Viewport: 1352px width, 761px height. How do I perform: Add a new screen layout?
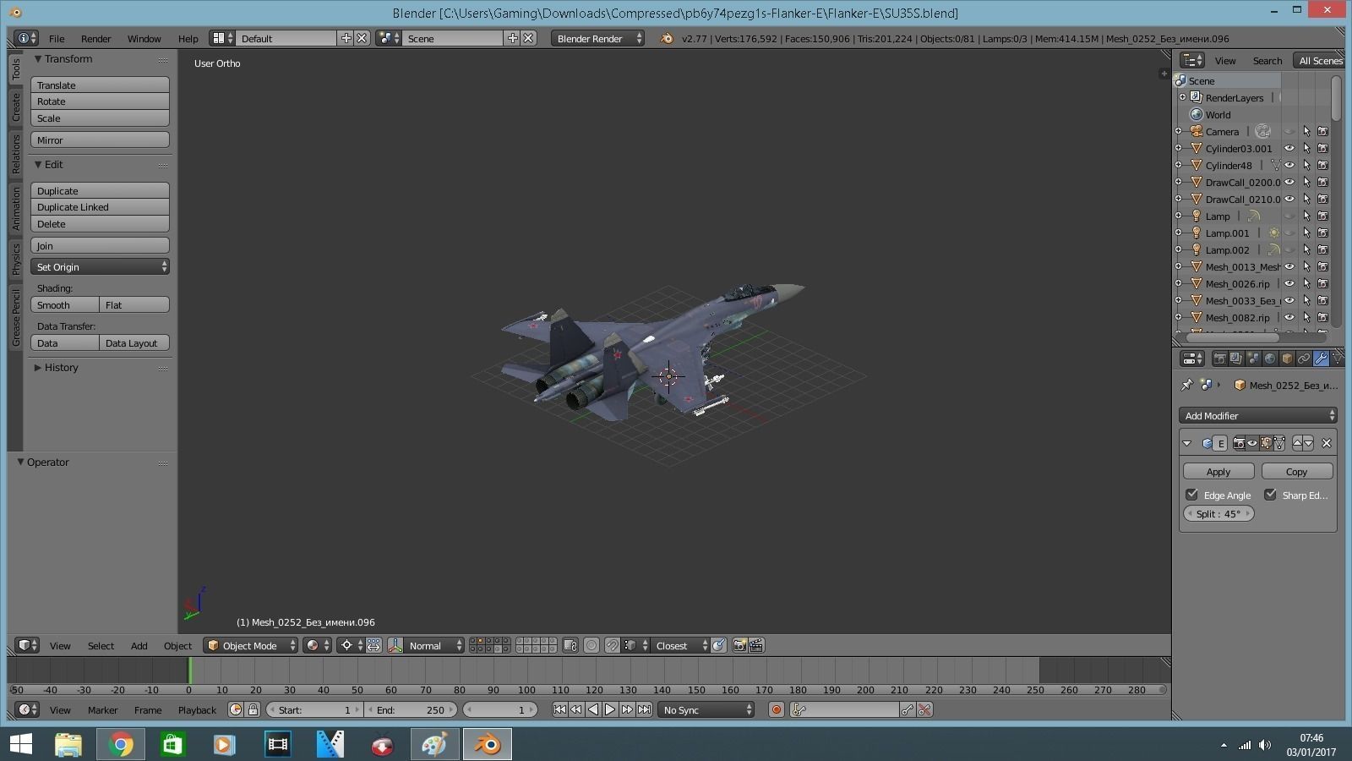point(346,38)
